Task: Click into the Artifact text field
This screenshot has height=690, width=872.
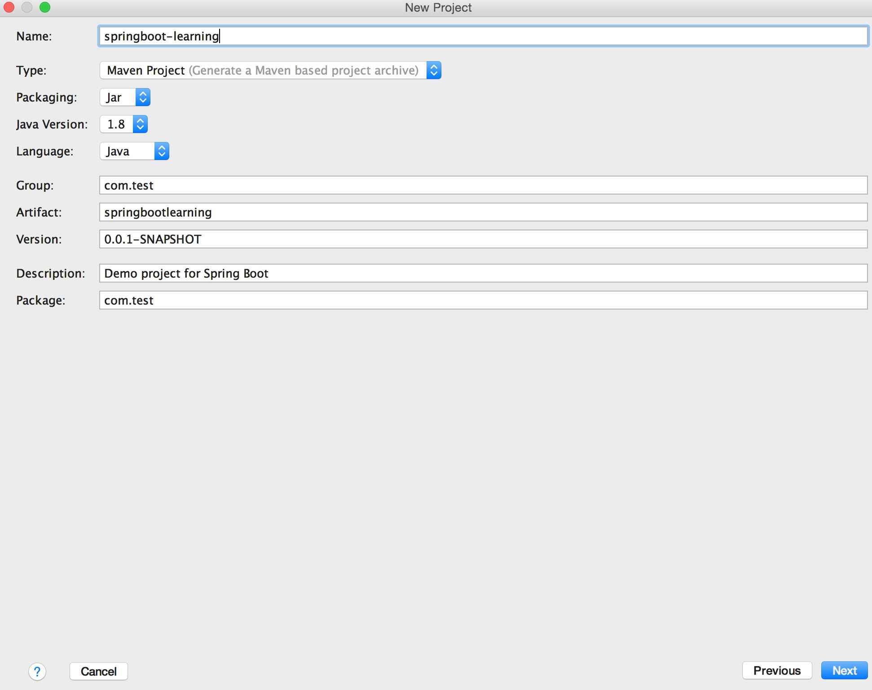Action: (x=483, y=212)
